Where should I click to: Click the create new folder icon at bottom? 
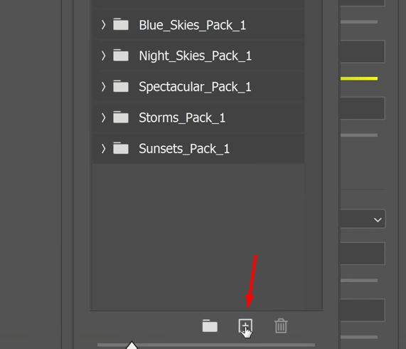[210, 326]
